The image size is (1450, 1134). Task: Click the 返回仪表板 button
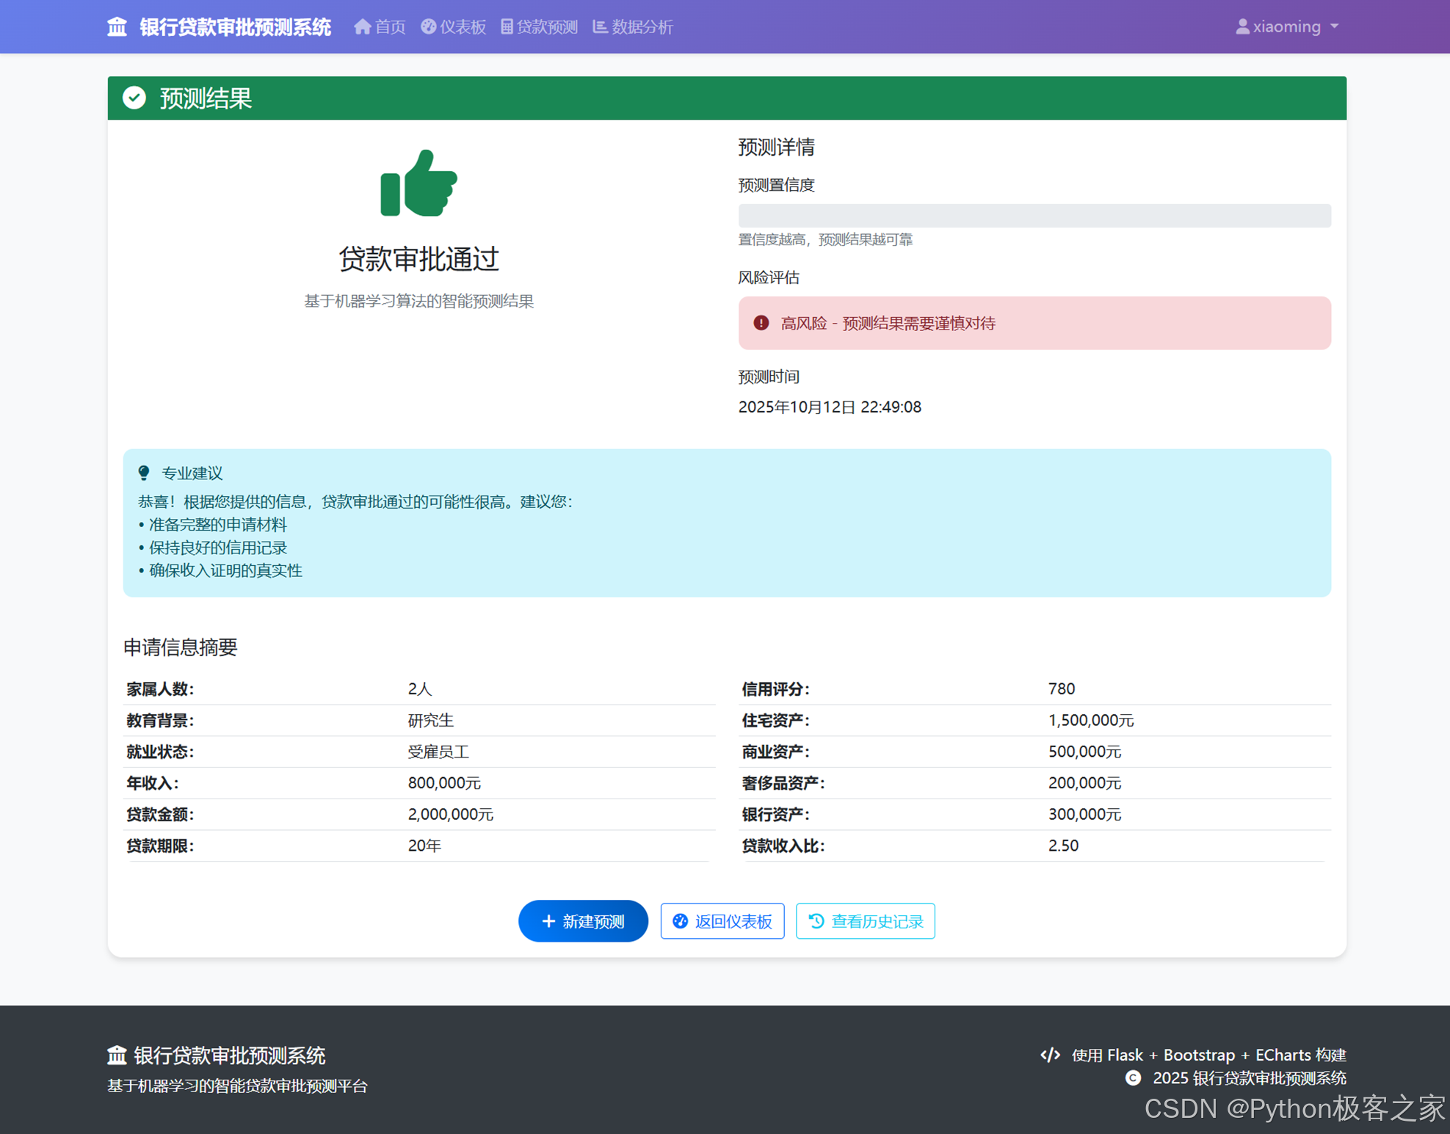722,921
